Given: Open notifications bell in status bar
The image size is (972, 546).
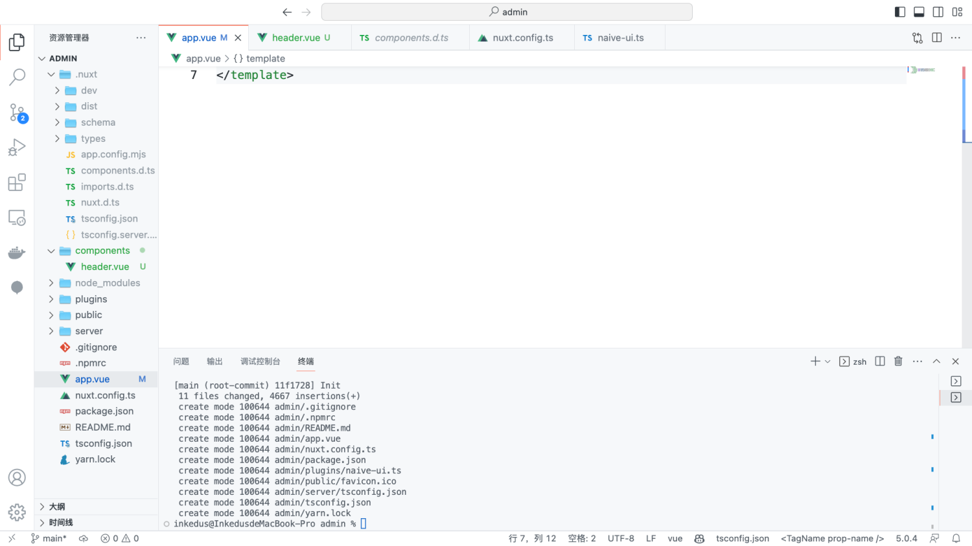Looking at the screenshot, I should [x=956, y=538].
